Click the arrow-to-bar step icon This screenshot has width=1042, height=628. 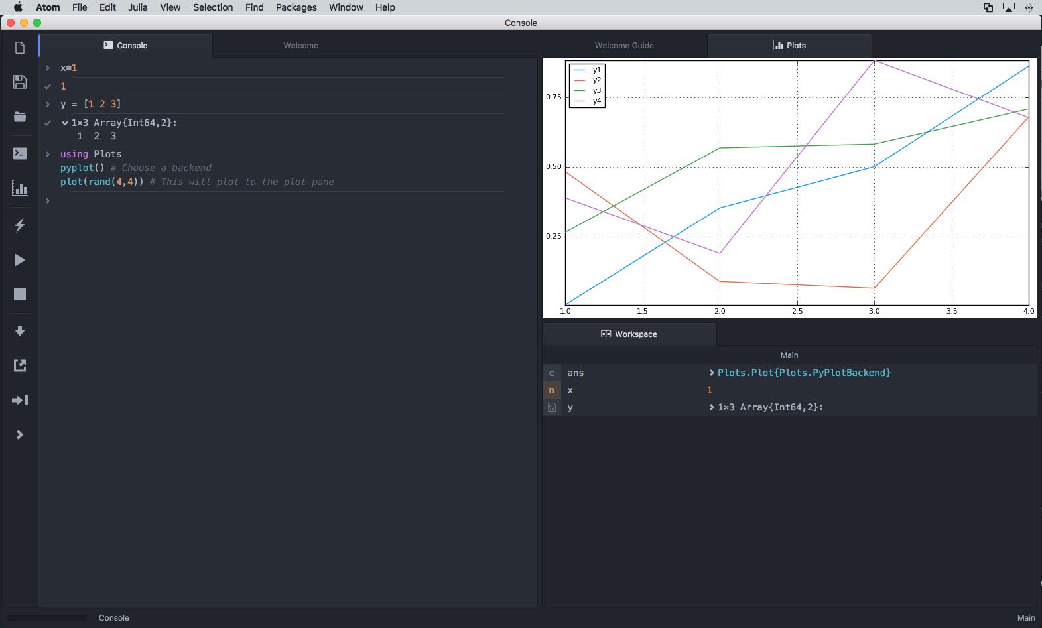click(20, 400)
